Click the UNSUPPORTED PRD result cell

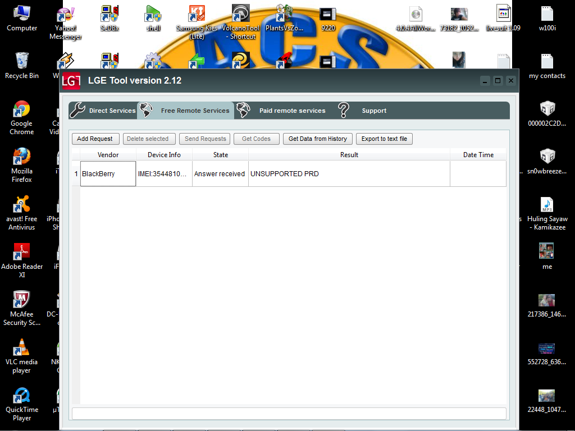pyautogui.click(x=348, y=174)
